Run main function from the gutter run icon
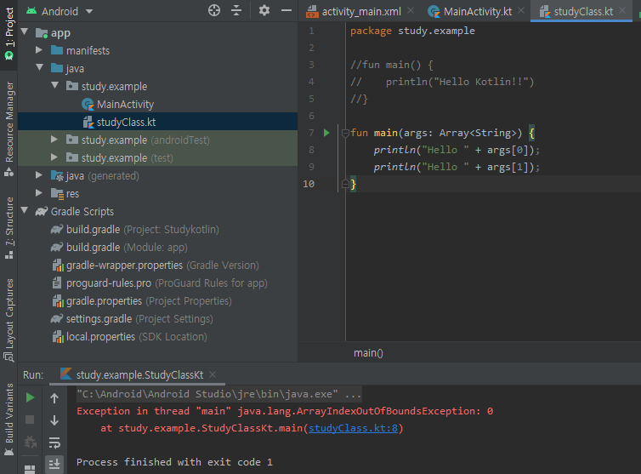 [x=326, y=133]
